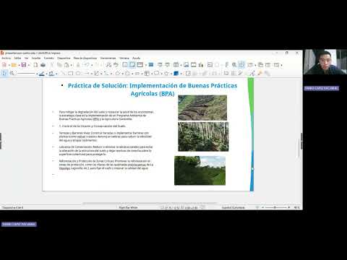
Task: Click the Clone Formatting brush icon
Action: click(x=78, y=65)
